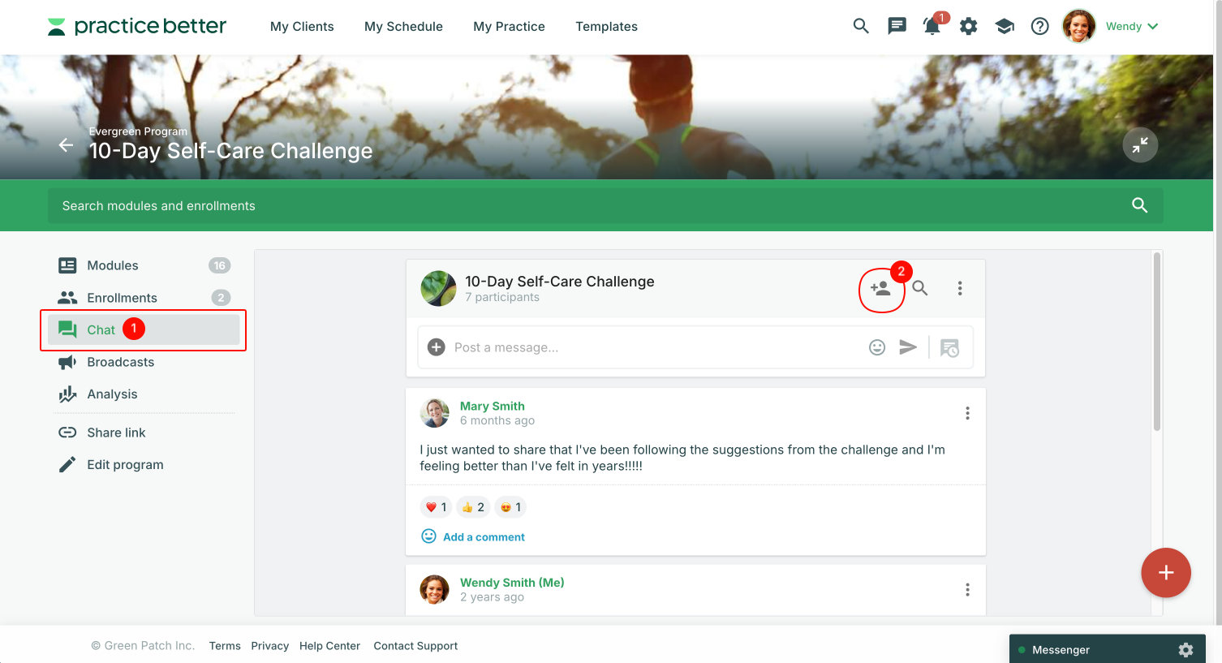1222x663 pixels.
Task: Click the Search modules and enrollments field
Action: click(605, 205)
